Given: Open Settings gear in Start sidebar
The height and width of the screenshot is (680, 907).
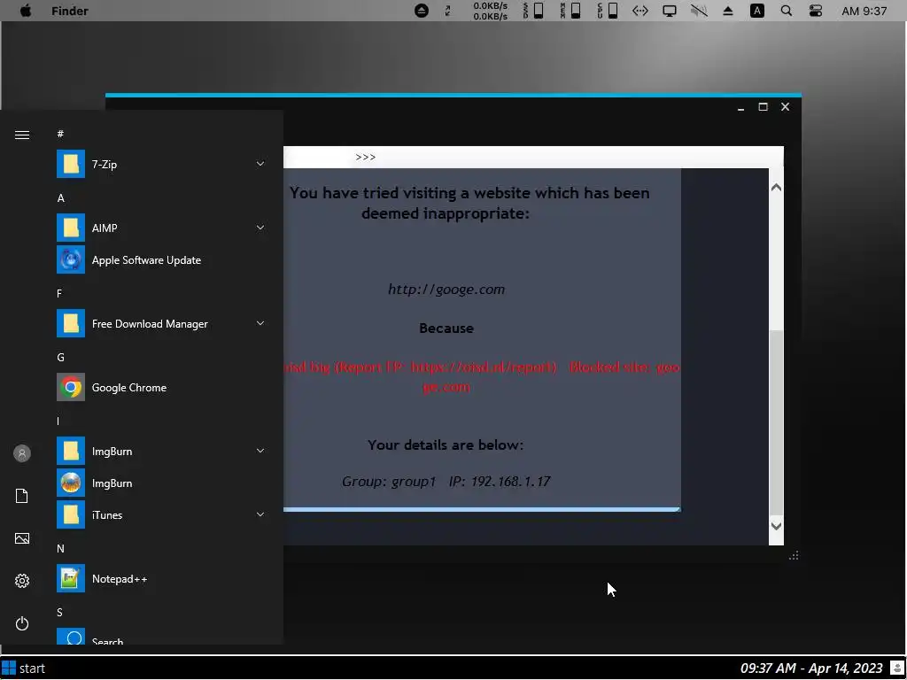Looking at the screenshot, I should (x=22, y=581).
